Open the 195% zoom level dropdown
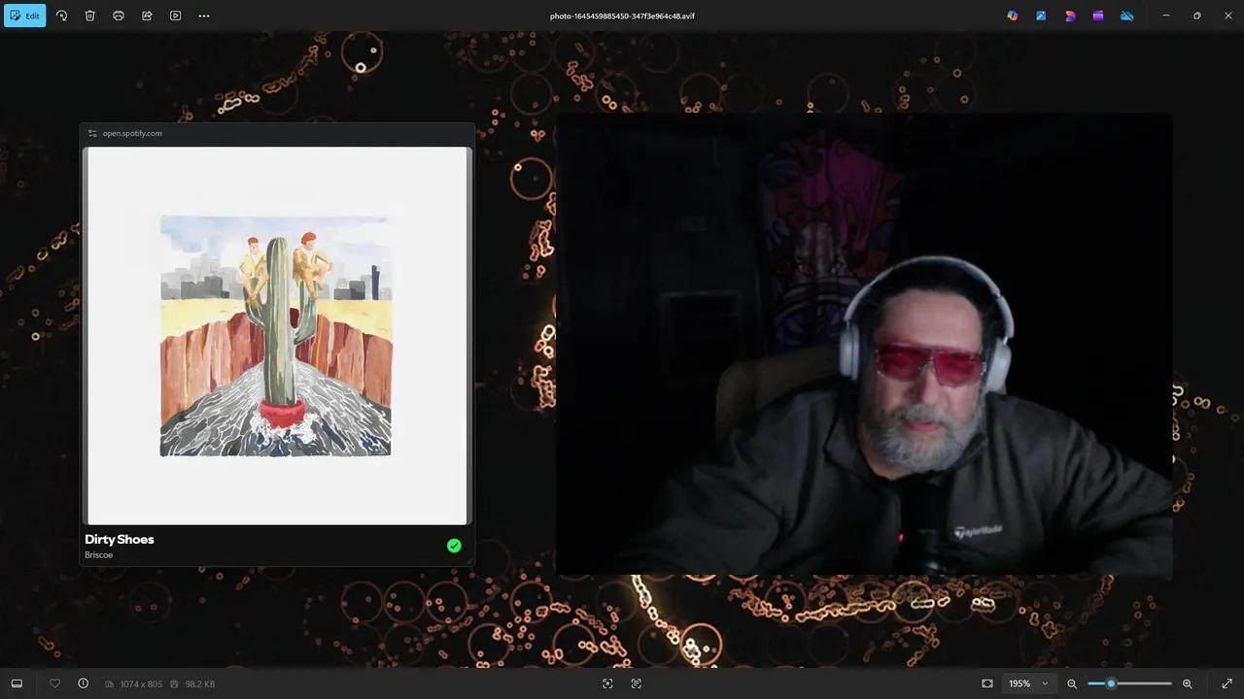This screenshot has height=699, width=1244. click(x=1028, y=683)
